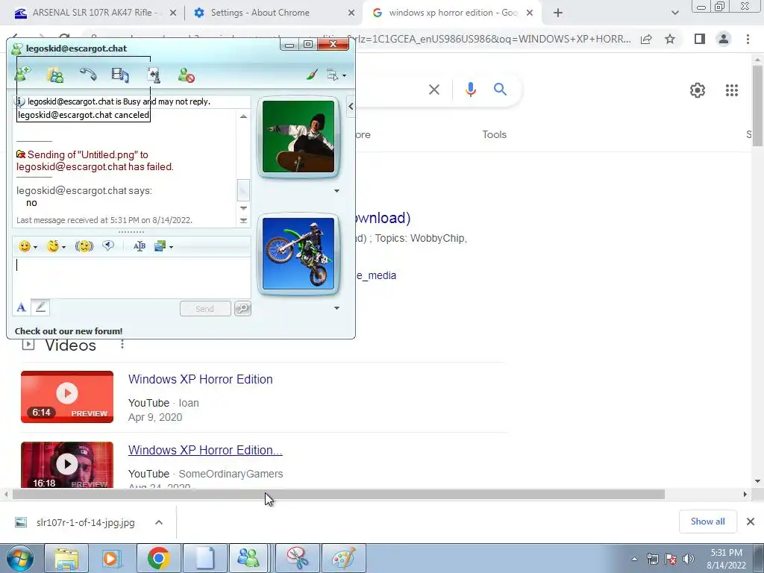
Task: Start a voice call with the phone icon
Action: click(88, 75)
